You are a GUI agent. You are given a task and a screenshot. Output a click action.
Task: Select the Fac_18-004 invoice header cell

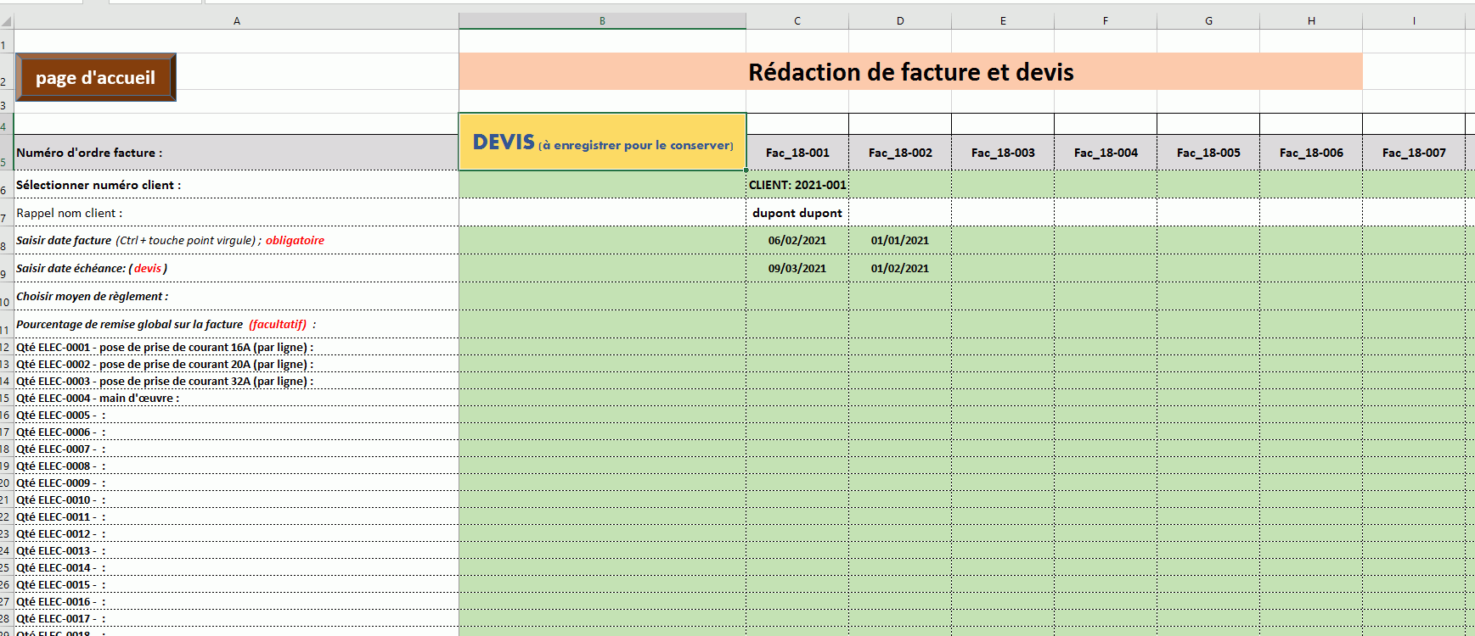1105,153
